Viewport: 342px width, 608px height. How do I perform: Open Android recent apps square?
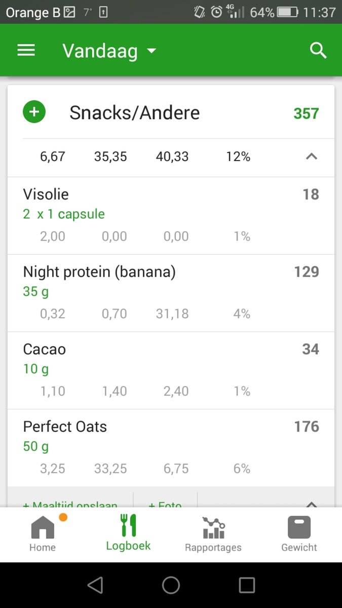[247, 585]
